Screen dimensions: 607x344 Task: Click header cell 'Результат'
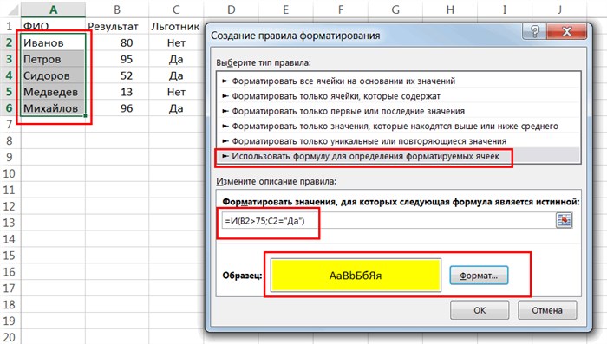tap(117, 26)
